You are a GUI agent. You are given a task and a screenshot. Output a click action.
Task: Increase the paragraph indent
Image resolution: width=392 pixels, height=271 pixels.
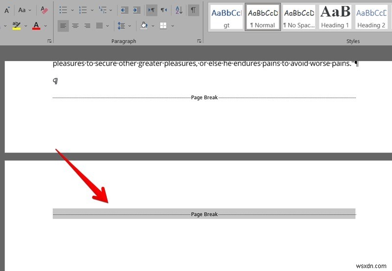[x=137, y=10]
